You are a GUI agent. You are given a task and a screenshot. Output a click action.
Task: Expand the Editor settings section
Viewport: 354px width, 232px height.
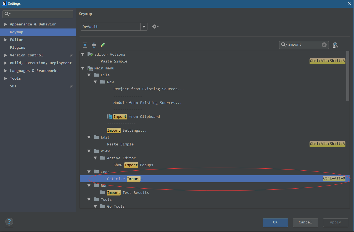(x=6, y=40)
